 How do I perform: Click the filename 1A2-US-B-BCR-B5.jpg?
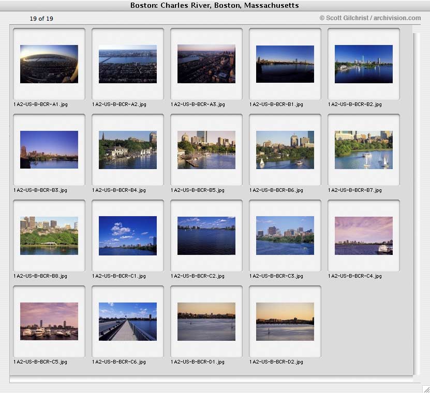(198, 190)
